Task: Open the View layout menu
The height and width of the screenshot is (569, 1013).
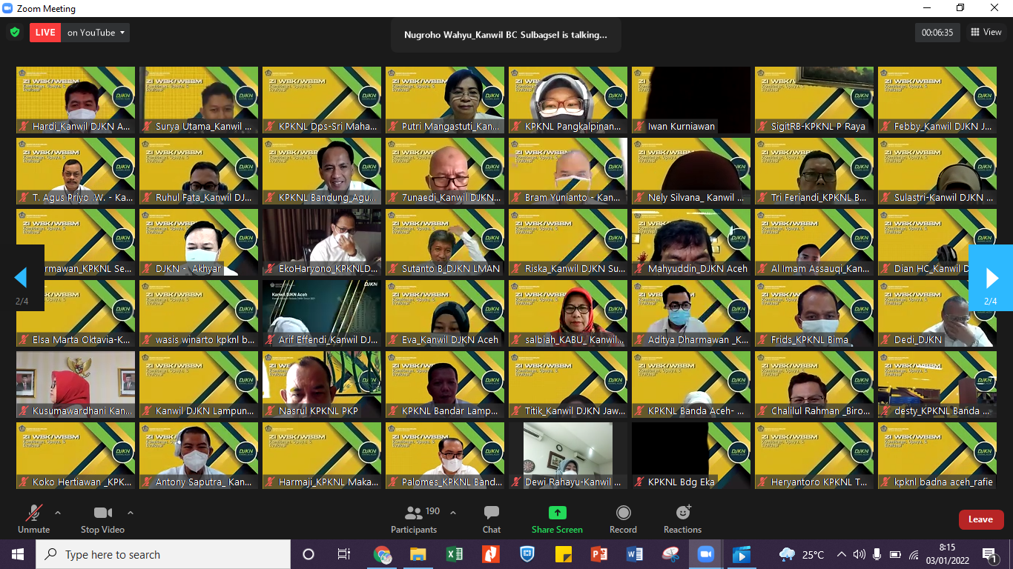Action: pyautogui.click(x=986, y=33)
